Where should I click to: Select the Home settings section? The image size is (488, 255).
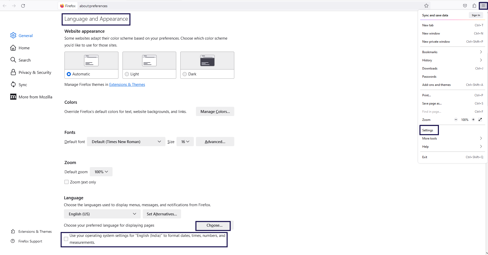click(x=24, y=48)
